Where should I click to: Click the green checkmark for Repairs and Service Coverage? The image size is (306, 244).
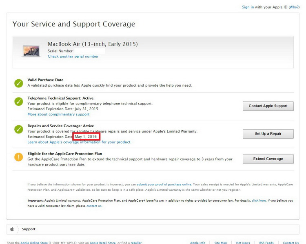tap(18, 129)
